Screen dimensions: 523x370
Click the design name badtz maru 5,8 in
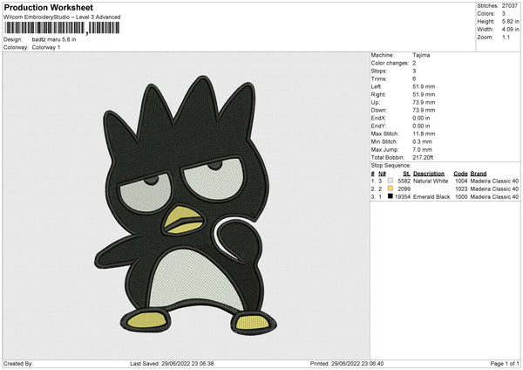54,39
